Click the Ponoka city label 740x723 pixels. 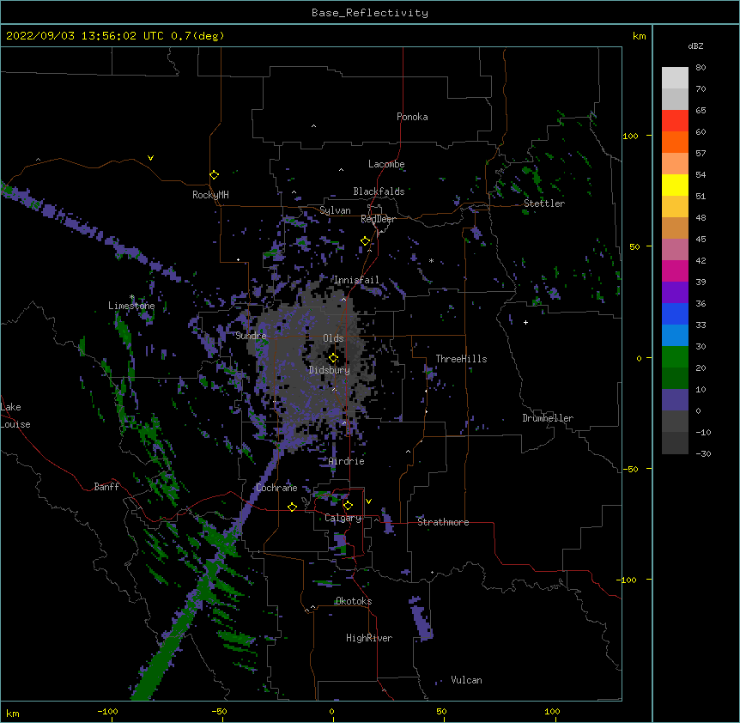click(412, 117)
